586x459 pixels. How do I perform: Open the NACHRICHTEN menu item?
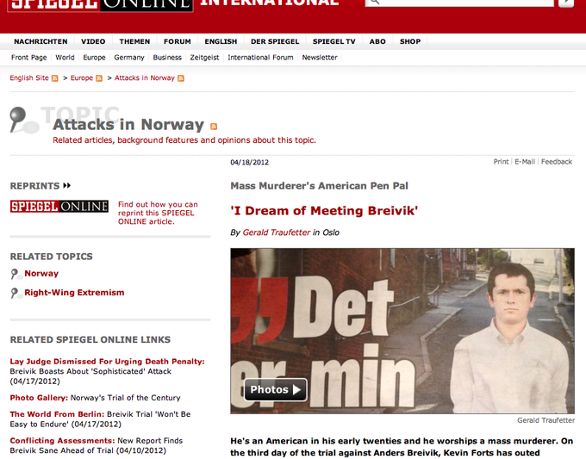pos(41,41)
